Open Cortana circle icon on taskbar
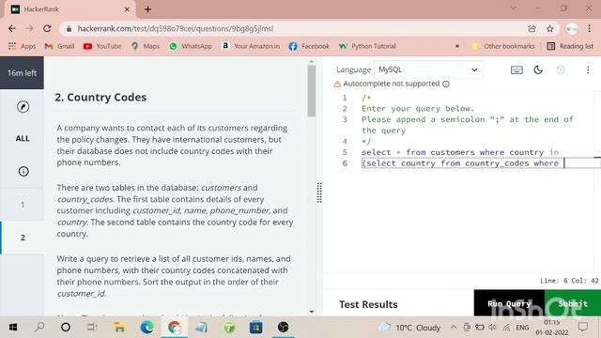Image resolution: width=601 pixels, height=338 pixels. tap(66, 328)
